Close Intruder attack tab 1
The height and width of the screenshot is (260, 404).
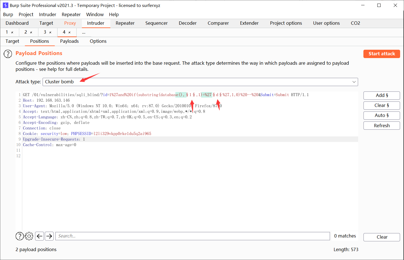click(12, 32)
